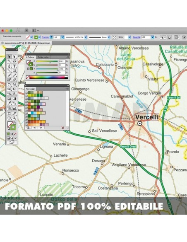Select the Rotate tool

pos(9,85)
